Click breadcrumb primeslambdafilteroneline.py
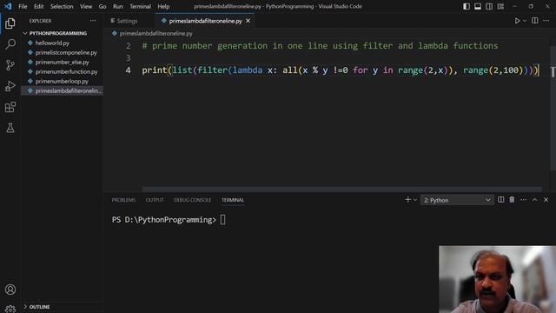This screenshot has width=556, height=313. [156, 34]
